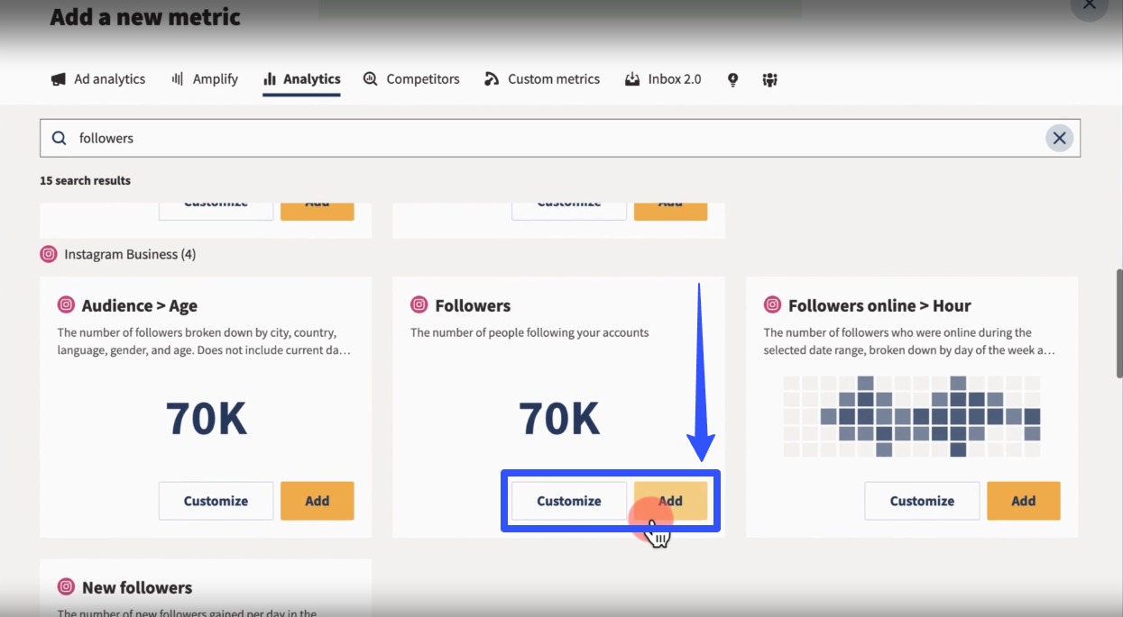Click Add on the Followers online > Hour card
Screen dimensions: 1123x617
(x=1023, y=501)
